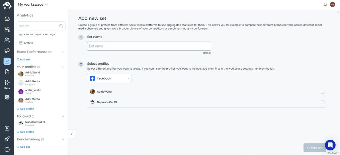Open the Beta sparkle icon in sidebar
This screenshot has width=340, height=155.
click(7, 83)
